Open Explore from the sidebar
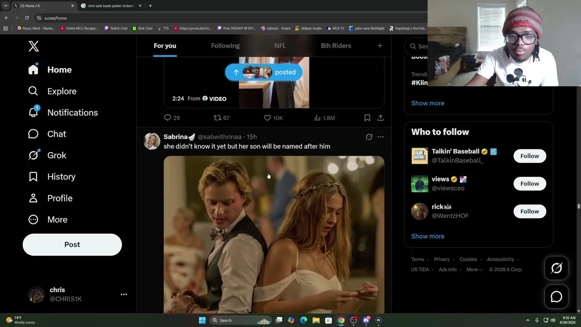Viewport: 581px width, 327px height. (x=52, y=91)
